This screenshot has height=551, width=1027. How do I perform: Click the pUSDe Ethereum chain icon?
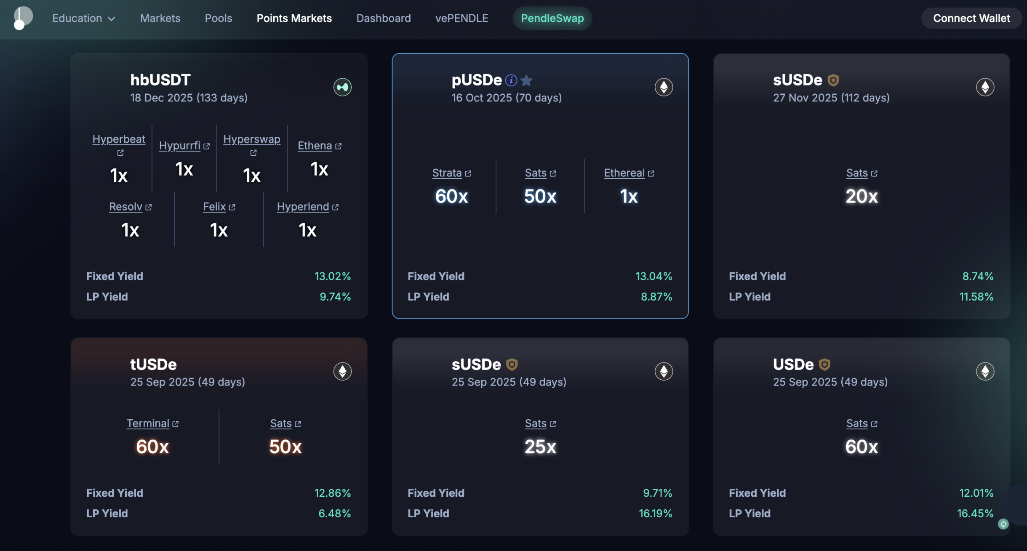[664, 87]
